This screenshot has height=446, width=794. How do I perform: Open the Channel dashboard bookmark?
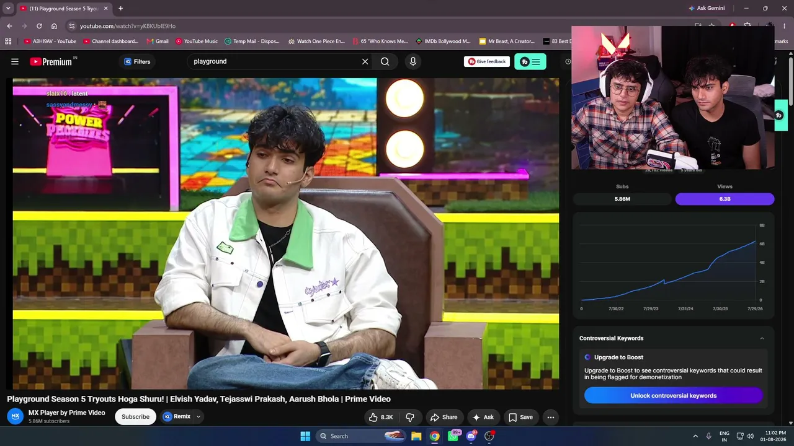pyautogui.click(x=110, y=42)
